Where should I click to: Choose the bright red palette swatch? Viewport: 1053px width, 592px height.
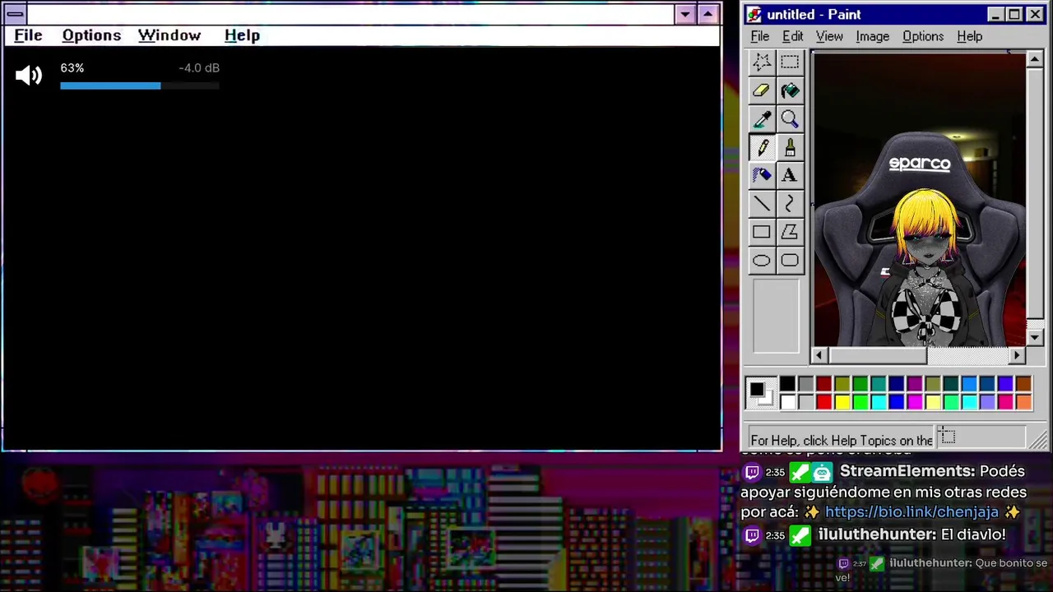click(823, 402)
